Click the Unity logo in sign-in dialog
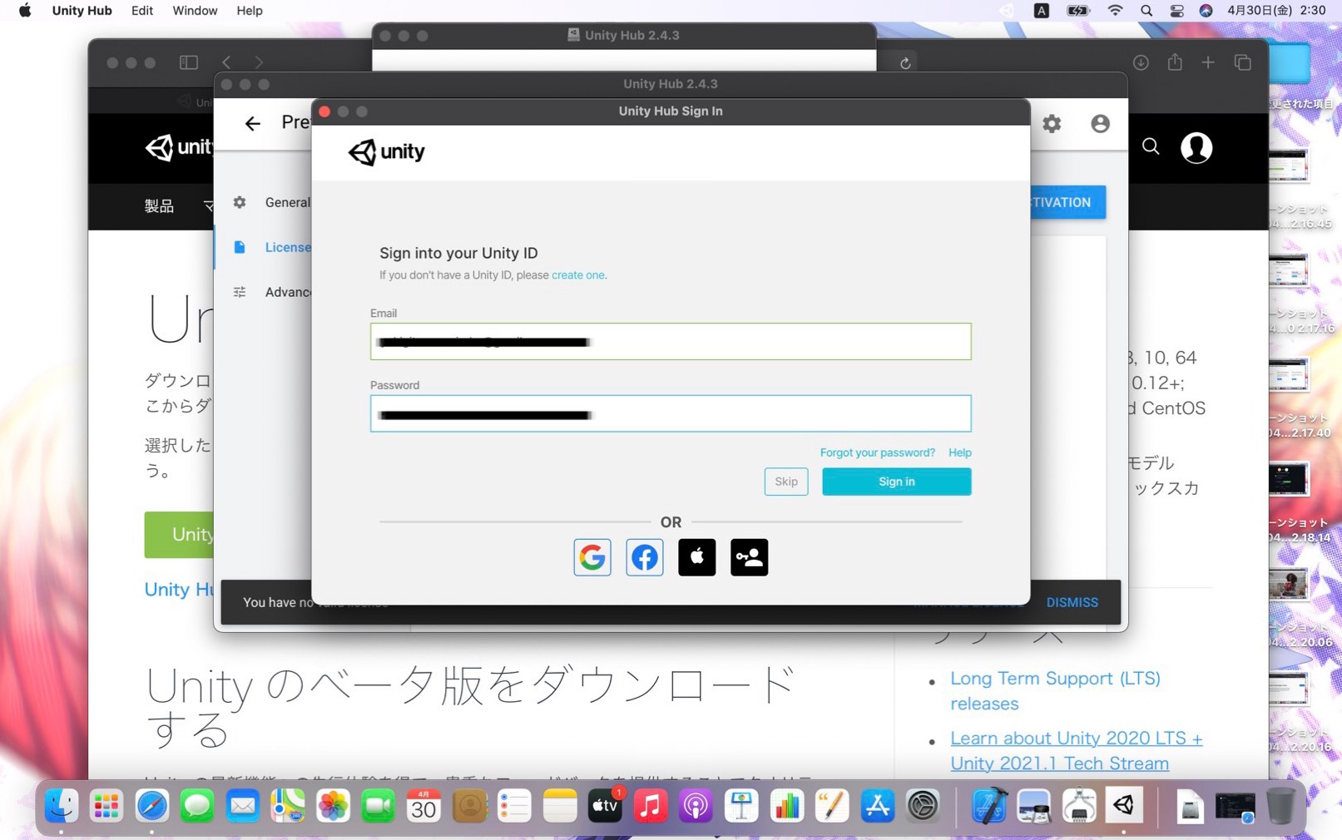 [386, 152]
